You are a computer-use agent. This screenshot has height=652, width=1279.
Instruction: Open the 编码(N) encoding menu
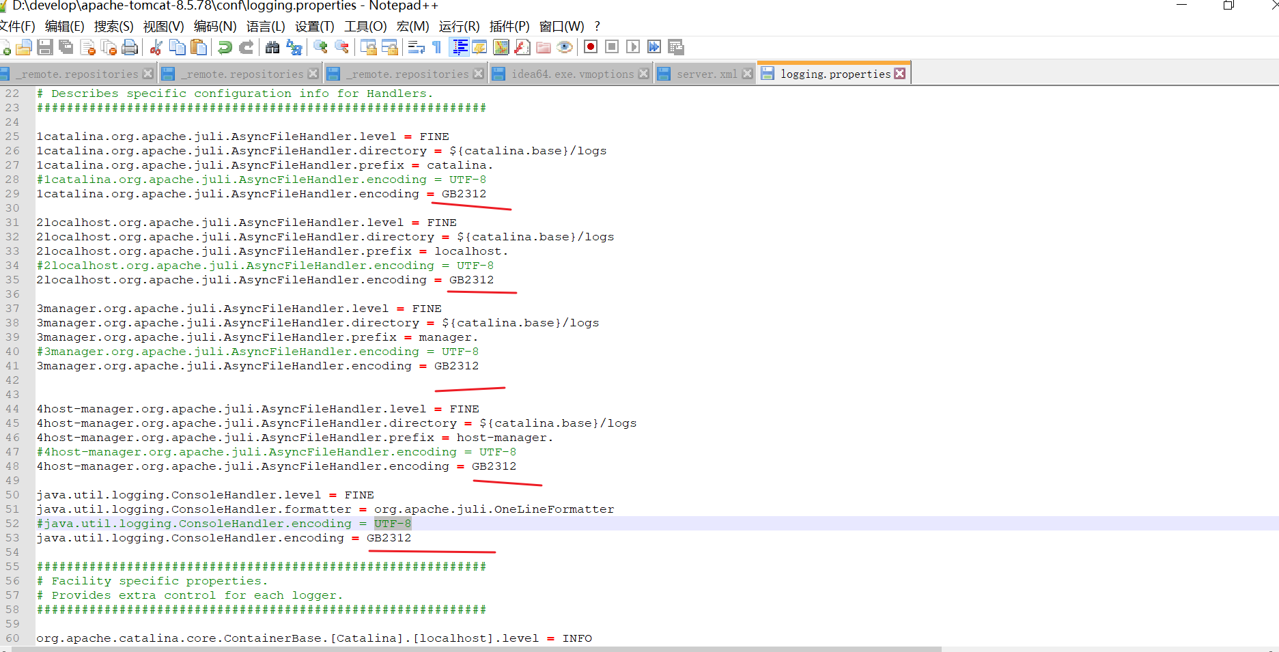tap(215, 27)
